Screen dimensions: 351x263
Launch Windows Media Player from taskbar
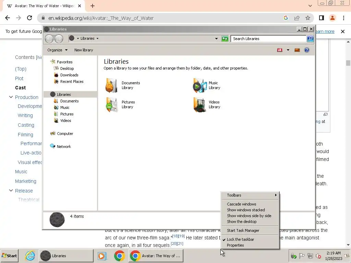click(102, 255)
